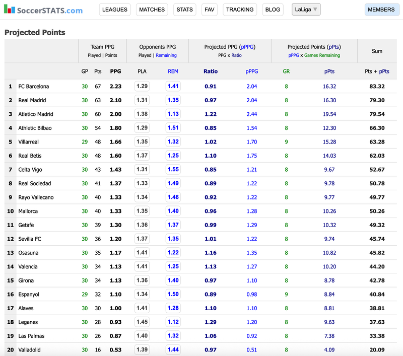Open the STATS menu
The height and width of the screenshot is (356, 403).
[184, 10]
